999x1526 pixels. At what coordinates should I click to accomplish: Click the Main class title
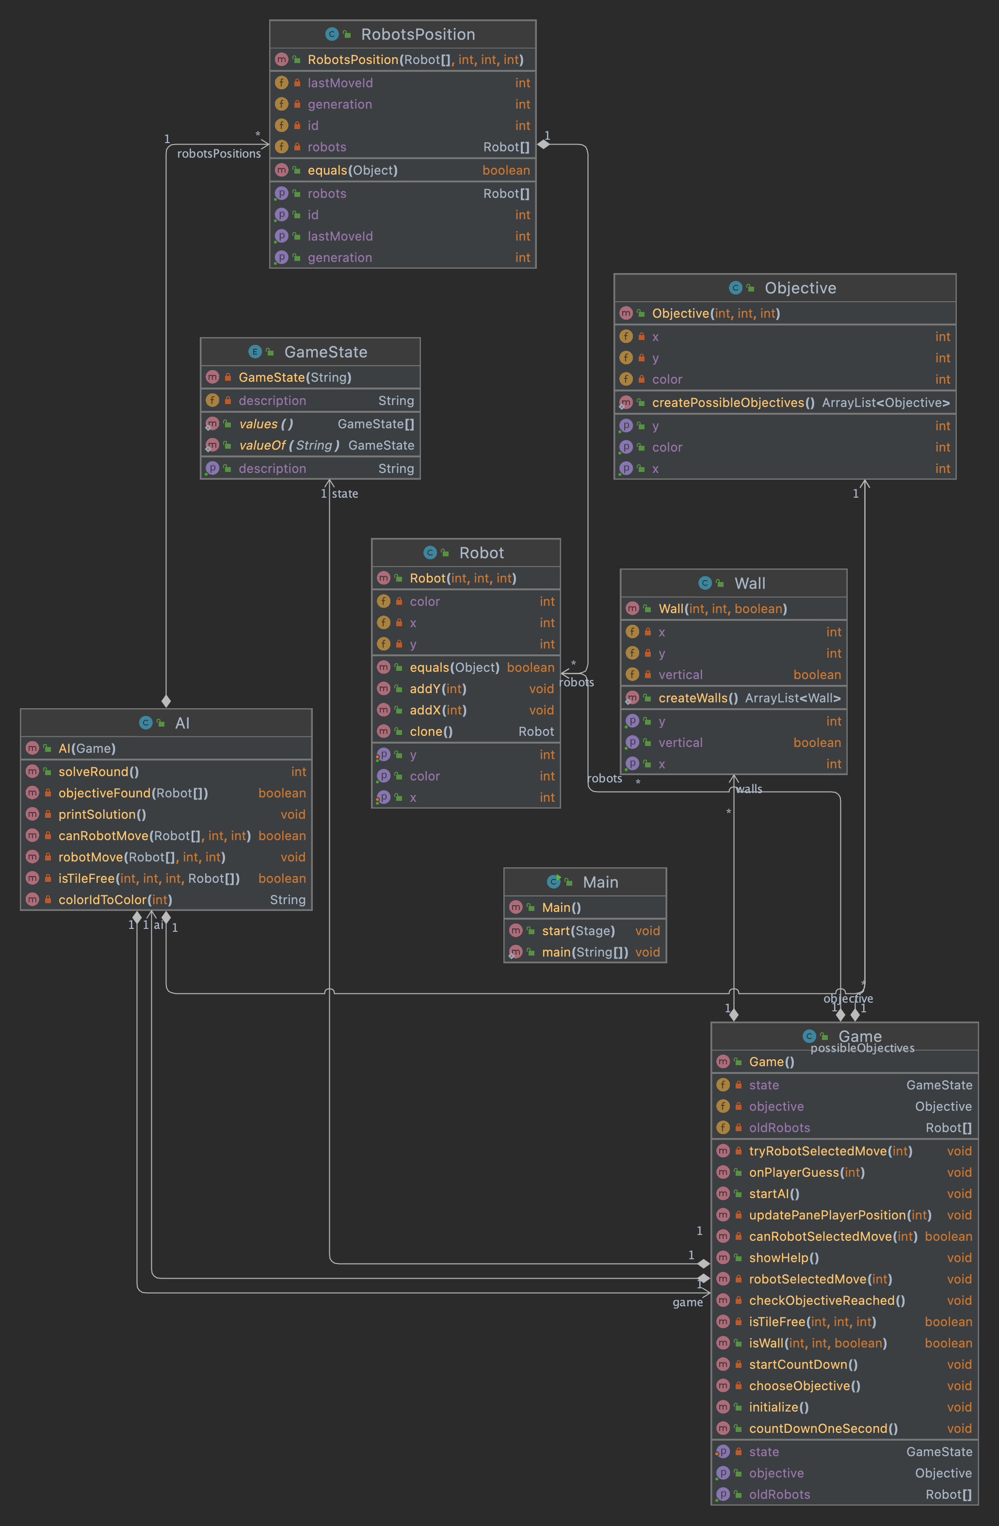[x=600, y=882]
